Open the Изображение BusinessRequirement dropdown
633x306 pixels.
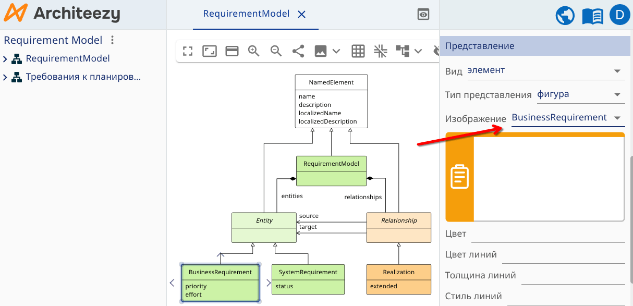pyautogui.click(x=567, y=118)
